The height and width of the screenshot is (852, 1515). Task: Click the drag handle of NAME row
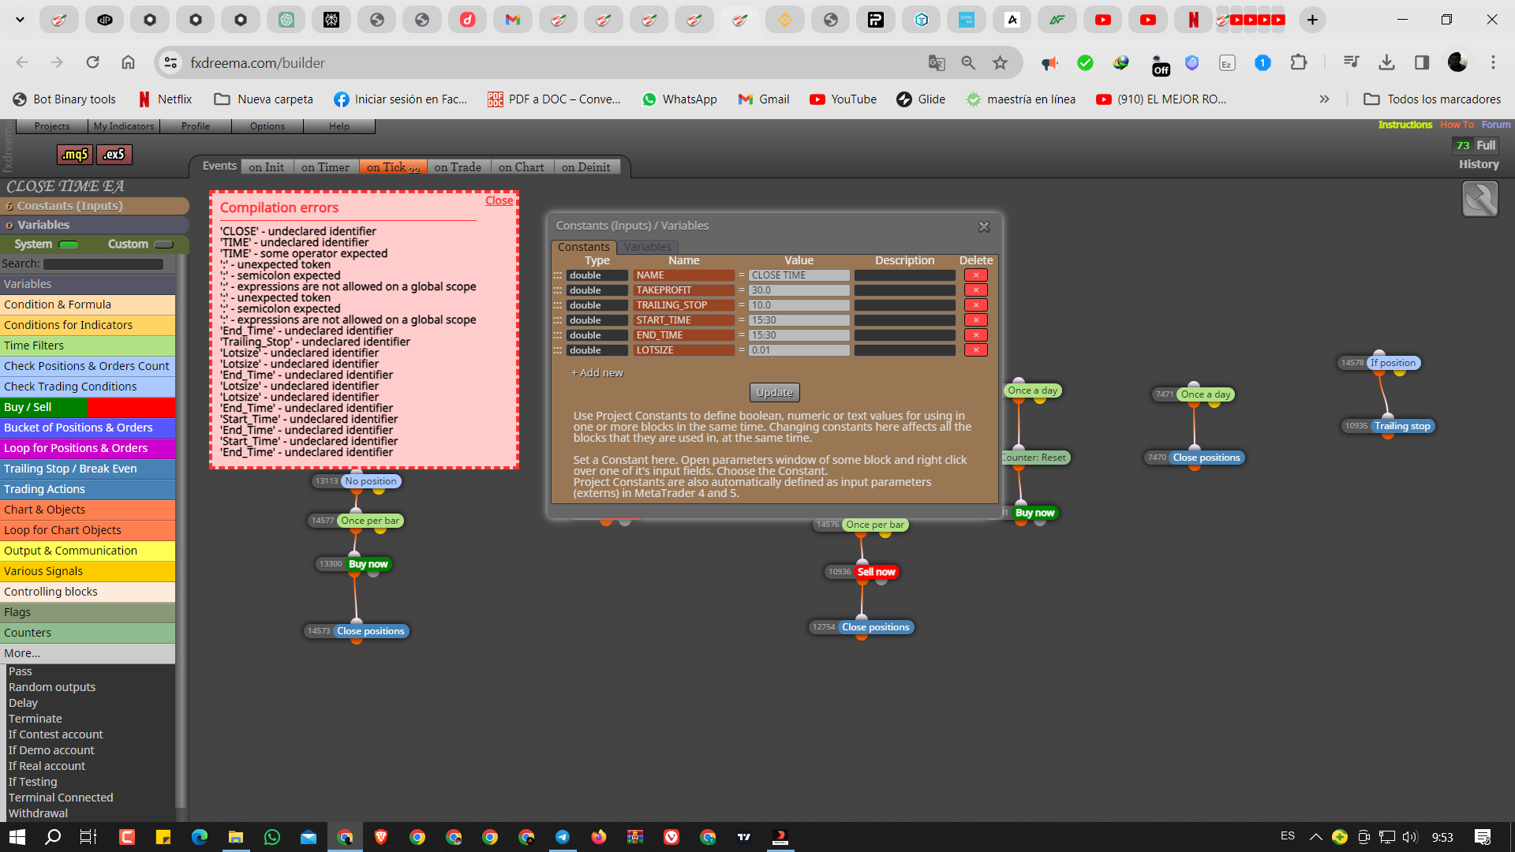click(x=557, y=275)
